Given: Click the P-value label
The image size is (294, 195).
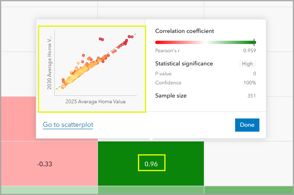Looking at the screenshot, I should (163, 74).
